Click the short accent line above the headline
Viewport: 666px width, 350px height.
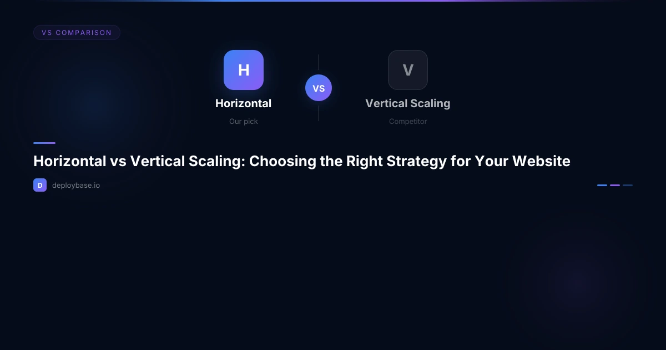point(44,143)
